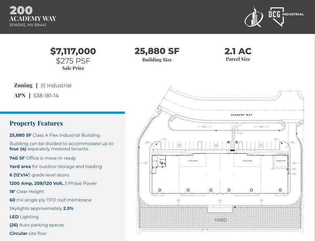
Task: Click the blue bar above Property Features
Action: point(62,112)
